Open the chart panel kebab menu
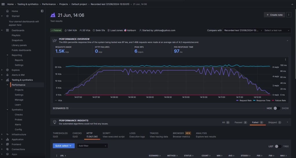 [285, 60]
